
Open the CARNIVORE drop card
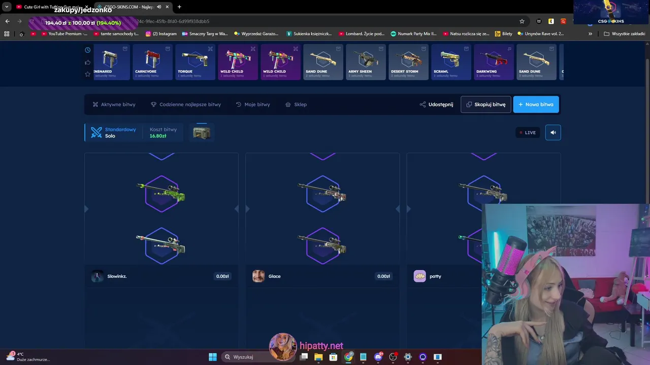coord(153,62)
